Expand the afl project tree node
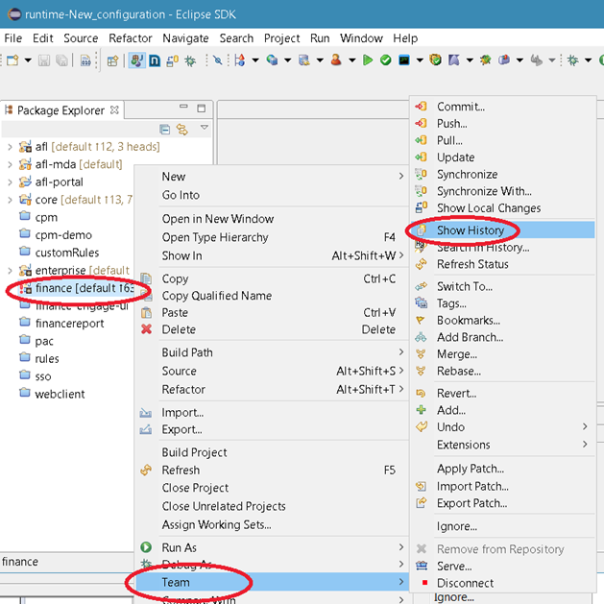 point(10,147)
